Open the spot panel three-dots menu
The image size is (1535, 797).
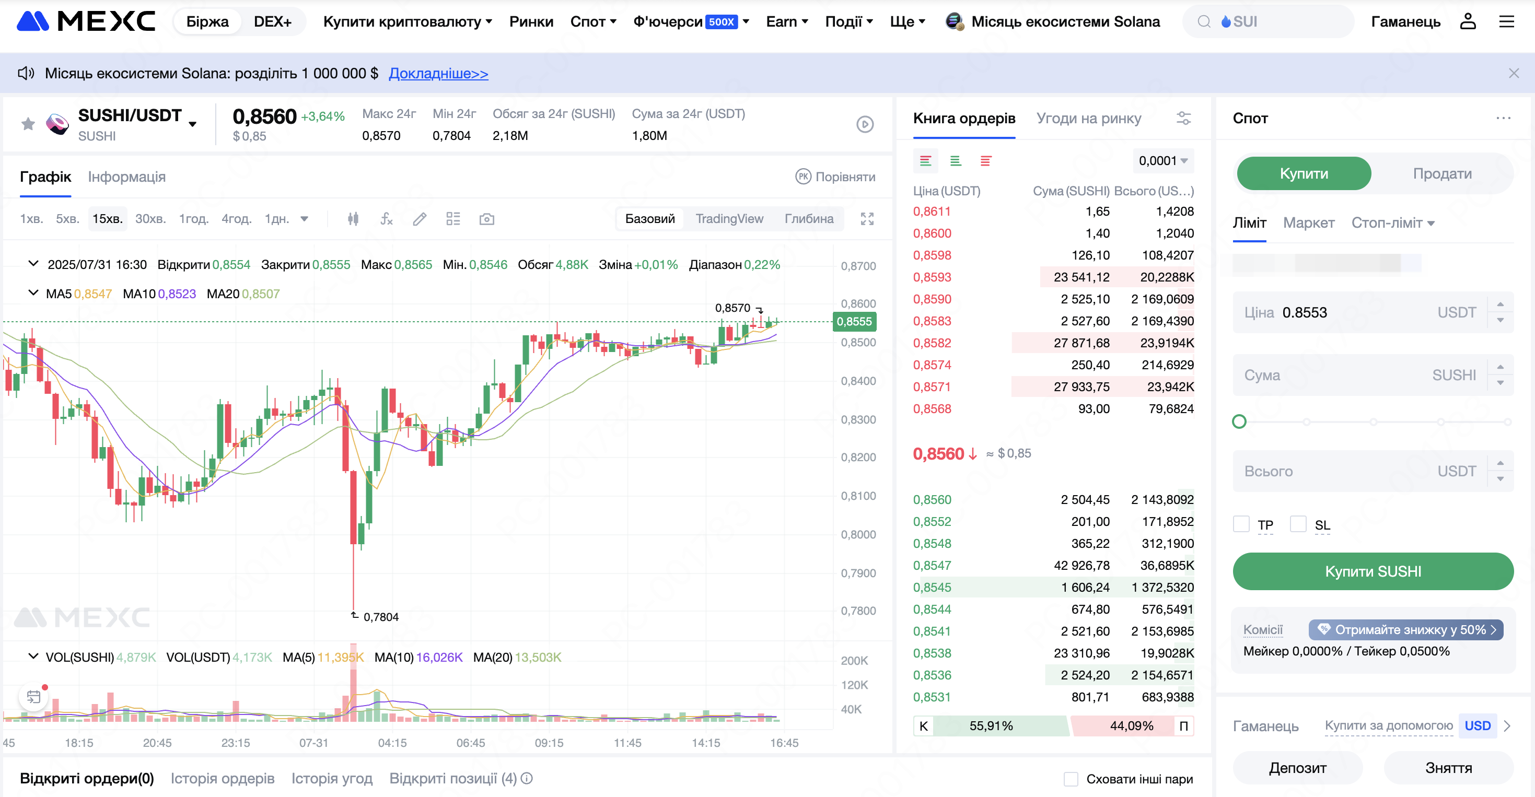tap(1503, 118)
